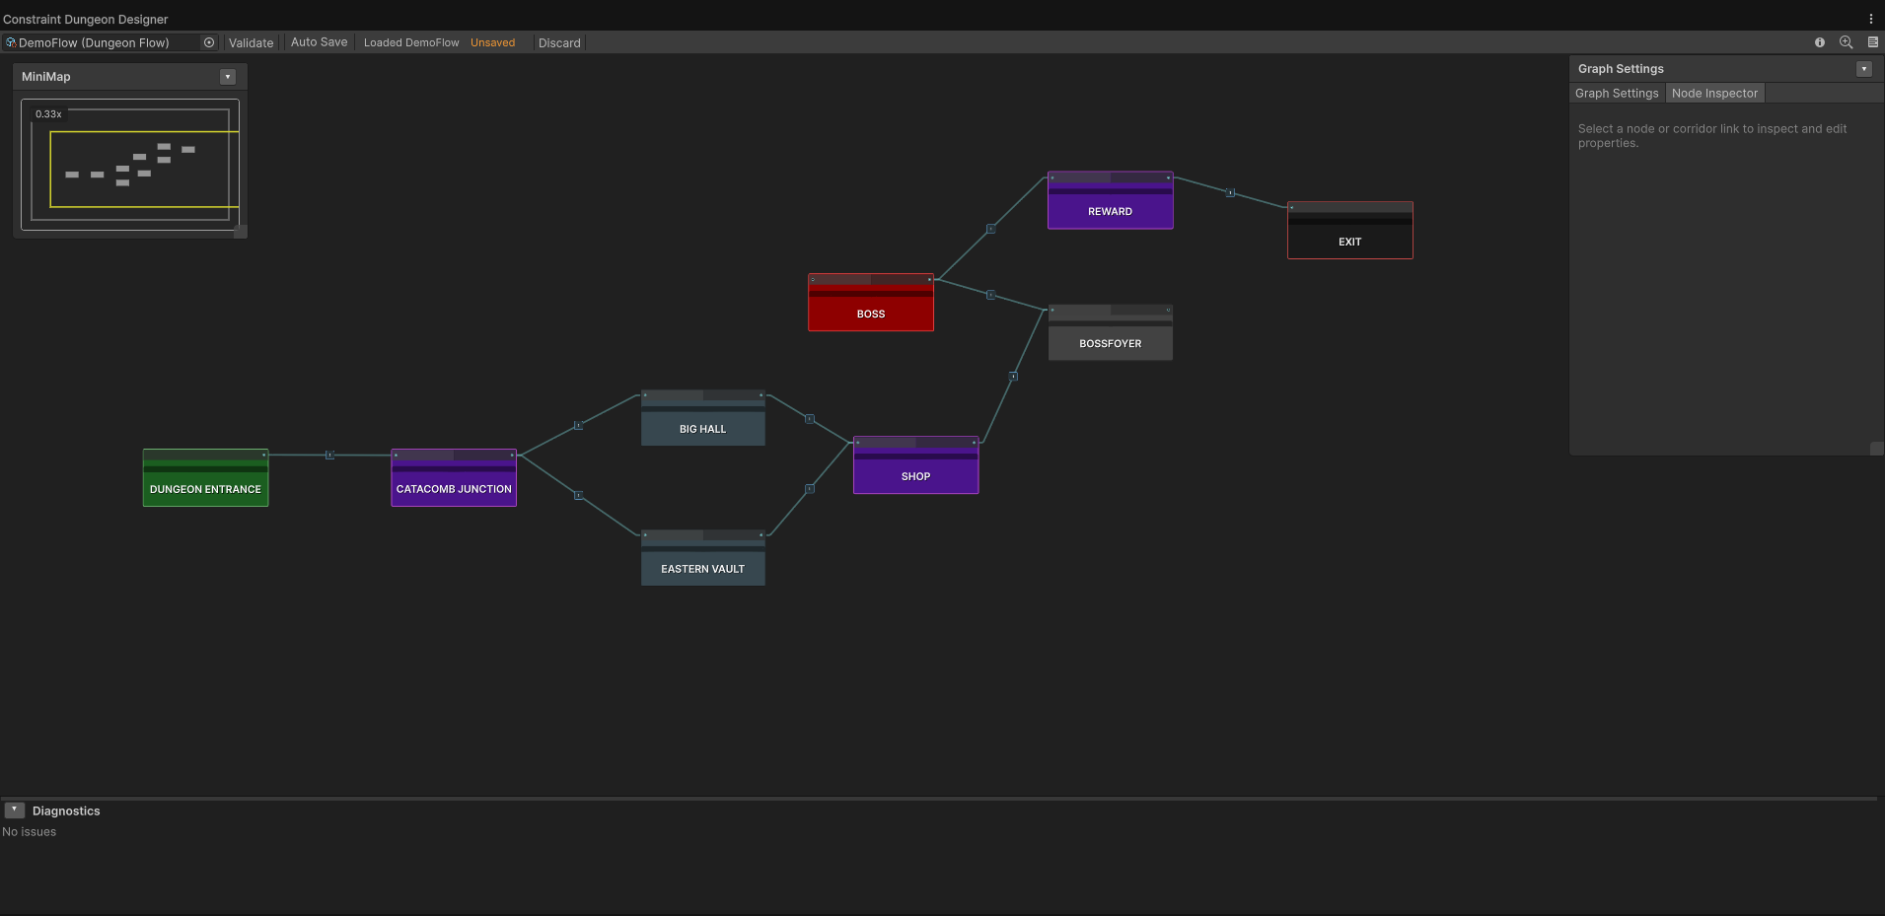Image resolution: width=1885 pixels, height=916 pixels.
Task: Click the Validate button
Action: tap(252, 42)
